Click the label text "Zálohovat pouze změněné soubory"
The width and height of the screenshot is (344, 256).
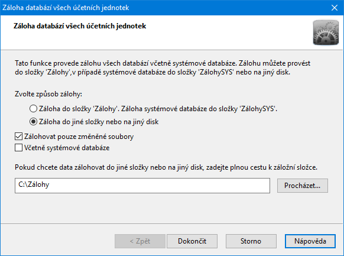(x=79, y=137)
